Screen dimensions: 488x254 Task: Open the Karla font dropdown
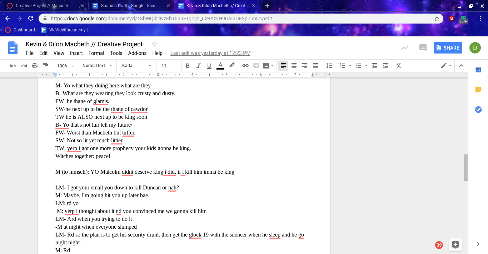point(137,66)
